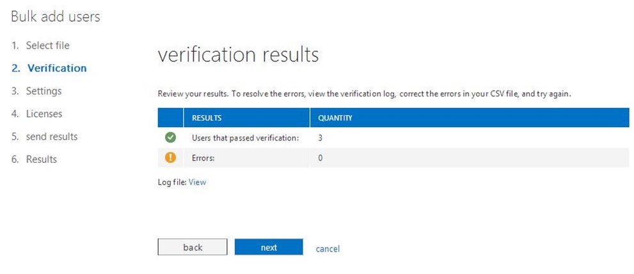This screenshot has height=274, width=634.
Task: Click the passed verification quantity value 3
Action: pyautogui.click(x=321, y=138)
